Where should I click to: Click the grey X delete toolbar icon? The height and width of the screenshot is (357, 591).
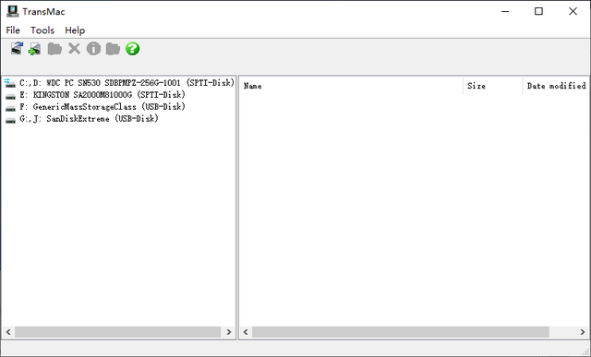click(74, 49)
